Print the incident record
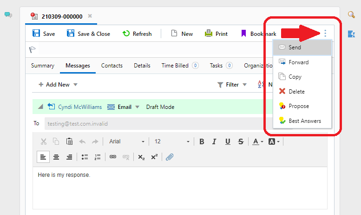361x215 pixels. tap(216, 34)
